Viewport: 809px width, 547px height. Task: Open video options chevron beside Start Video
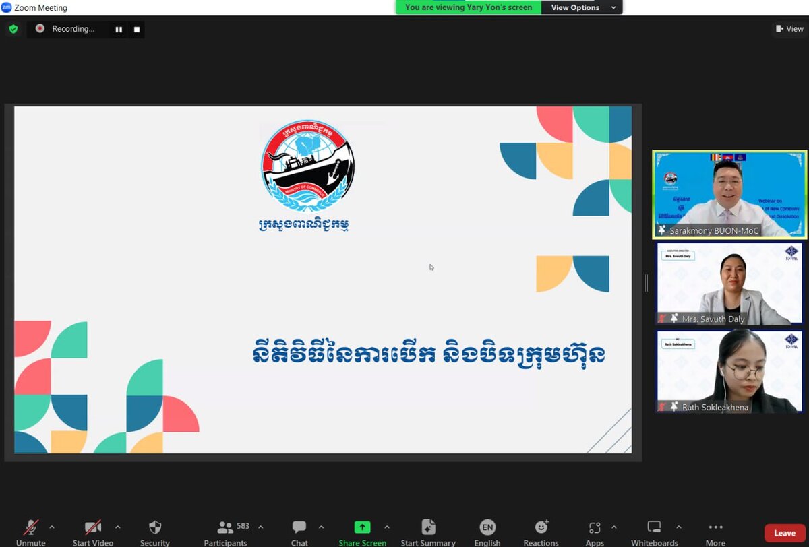click(118, 527)
